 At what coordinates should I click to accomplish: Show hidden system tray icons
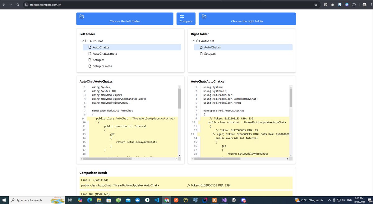330,200
